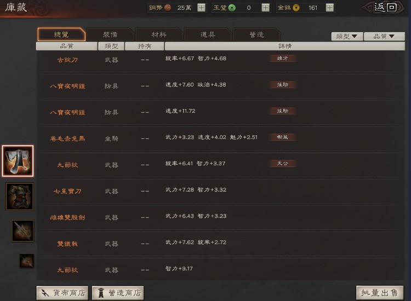Select the armor equipment thumbnail
This screenshot has width=411, height=301.
tap(20, 196)
